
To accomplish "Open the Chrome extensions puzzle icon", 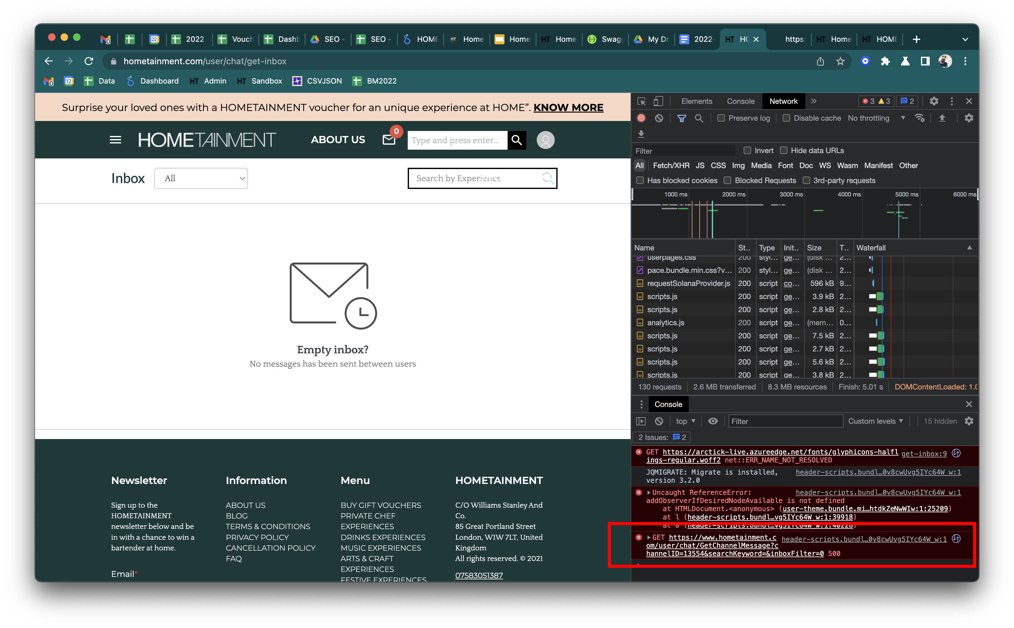I will (x=885, y=61).
